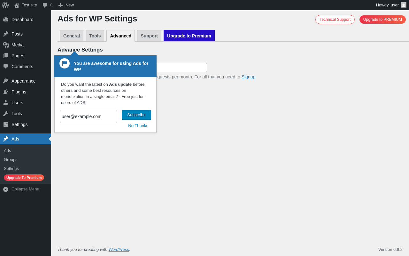Click Upgrade To Premium in sidebar
The image size is (409, 256).
tap(24, 178)
